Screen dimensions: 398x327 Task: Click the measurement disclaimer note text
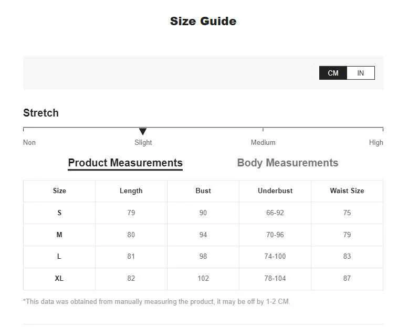156,302
